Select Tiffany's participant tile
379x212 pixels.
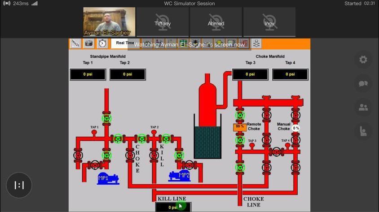(x=162, y=22)
